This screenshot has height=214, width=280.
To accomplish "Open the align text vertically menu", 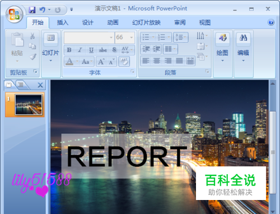I will (202, 46).
